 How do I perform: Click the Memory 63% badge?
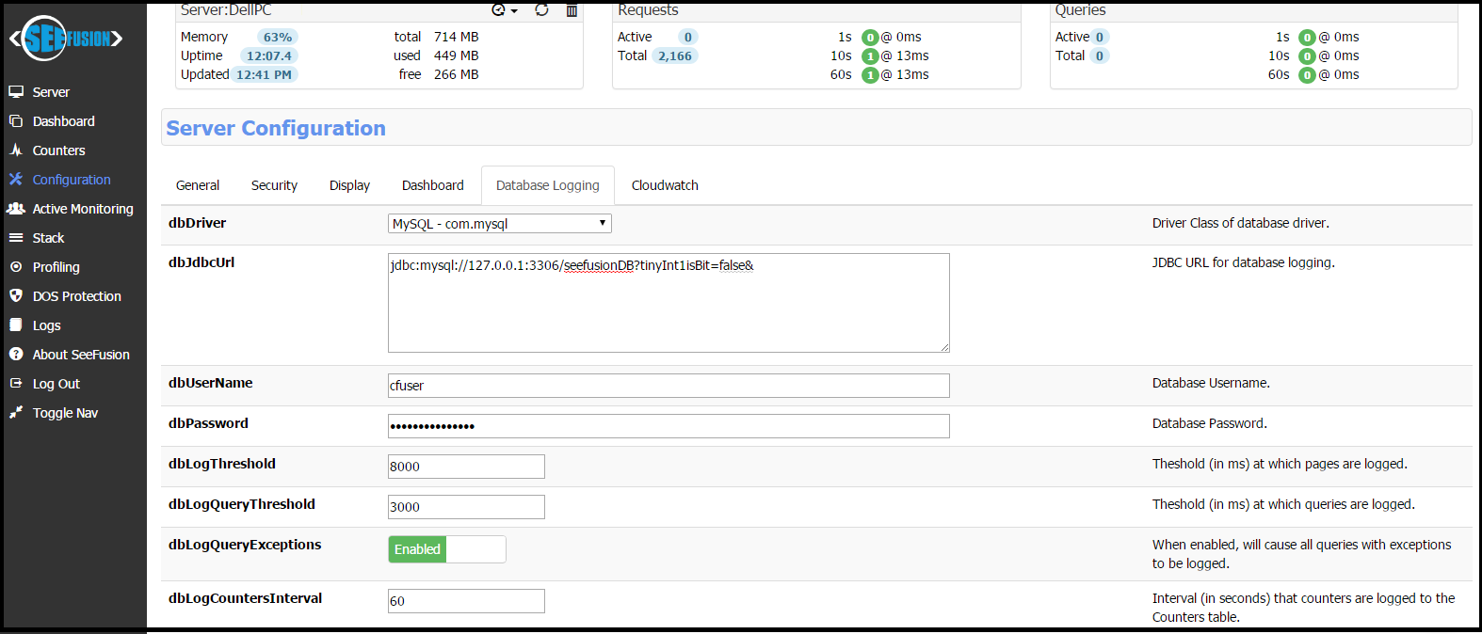pyautogui.click(x=278, y=38)
